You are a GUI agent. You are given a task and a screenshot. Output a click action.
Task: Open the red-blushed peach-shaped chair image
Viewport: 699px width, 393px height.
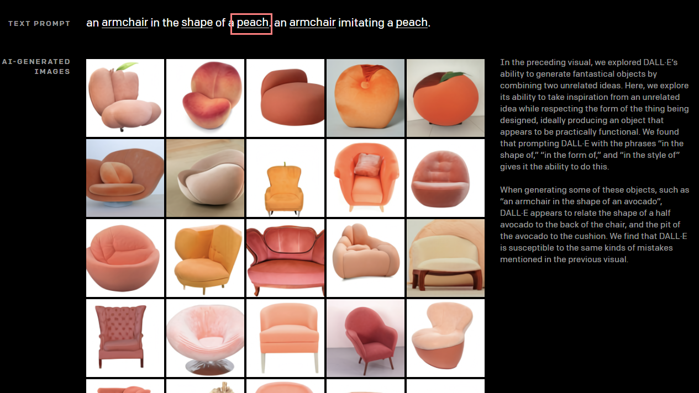point(205,98)
